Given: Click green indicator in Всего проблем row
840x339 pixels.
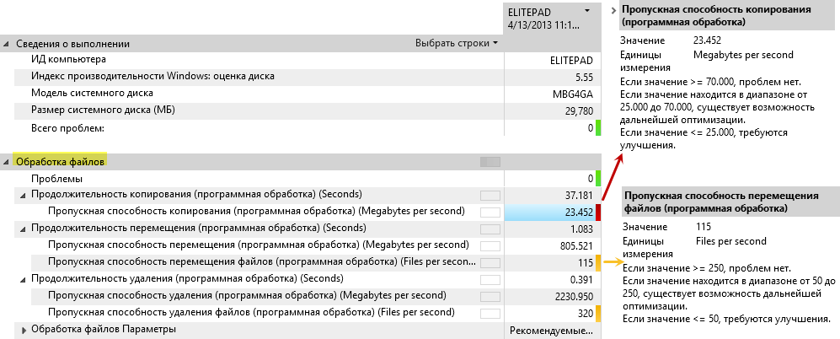Looking at the screenshot, I should click(598, 127).
